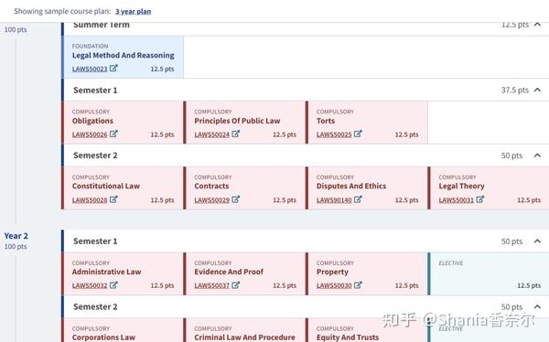
Task: Select the Contracts subject title
Action: 211,187
